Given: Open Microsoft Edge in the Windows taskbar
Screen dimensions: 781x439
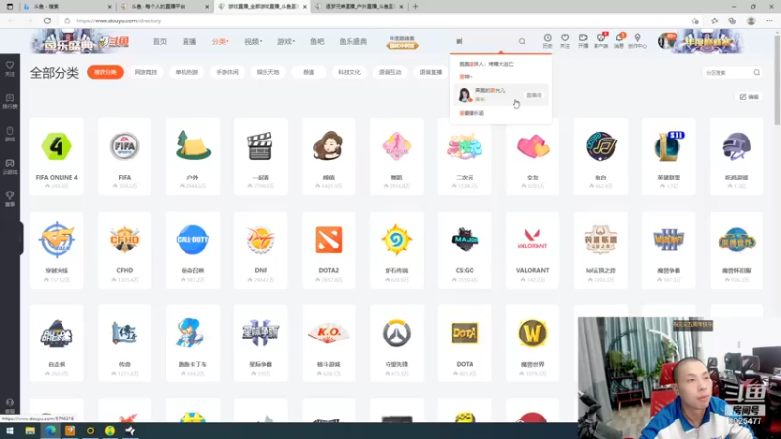Looking at the screenshot, I should tap(51, 430).
